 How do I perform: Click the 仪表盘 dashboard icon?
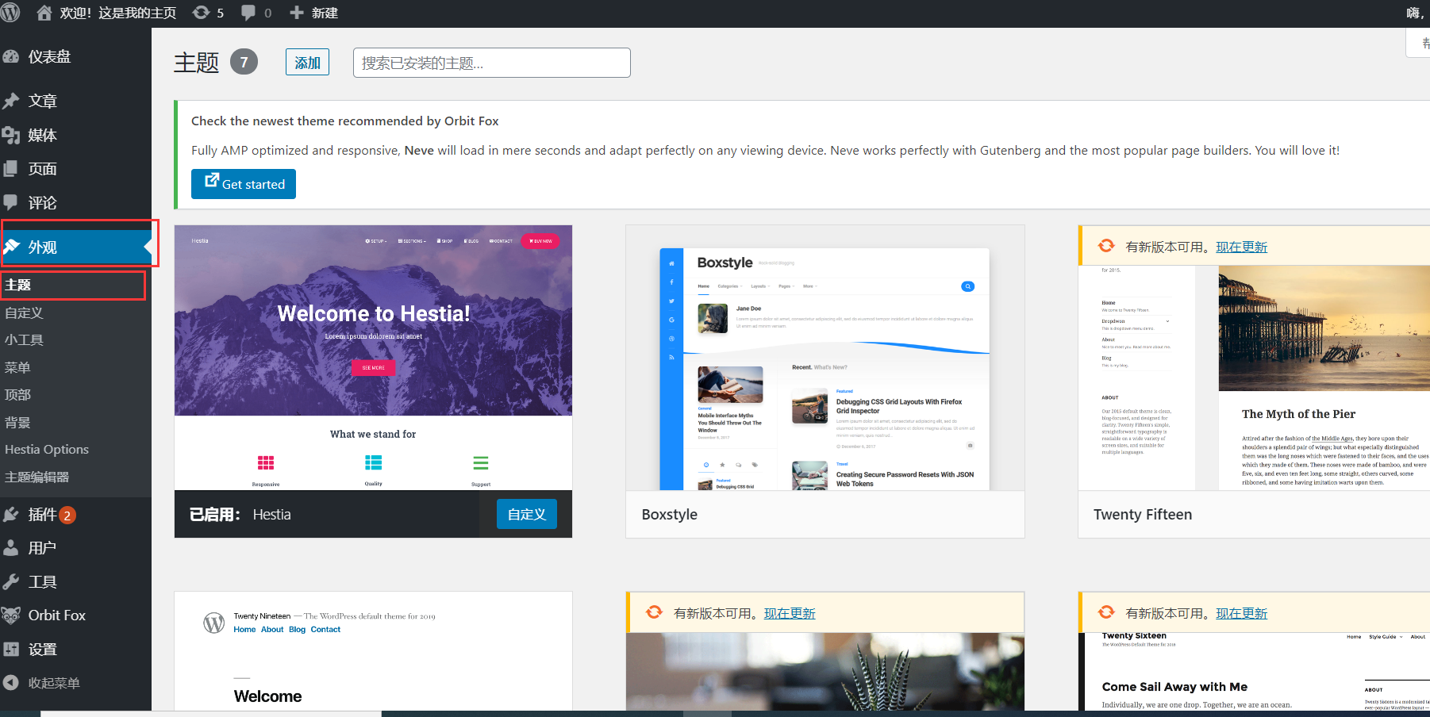click(11, 56)
